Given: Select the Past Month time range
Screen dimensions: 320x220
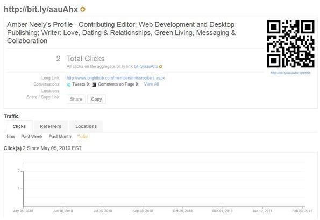Looking at the screenshot, I should click(60, 137).
